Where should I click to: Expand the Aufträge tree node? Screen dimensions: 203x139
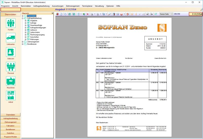26,23
